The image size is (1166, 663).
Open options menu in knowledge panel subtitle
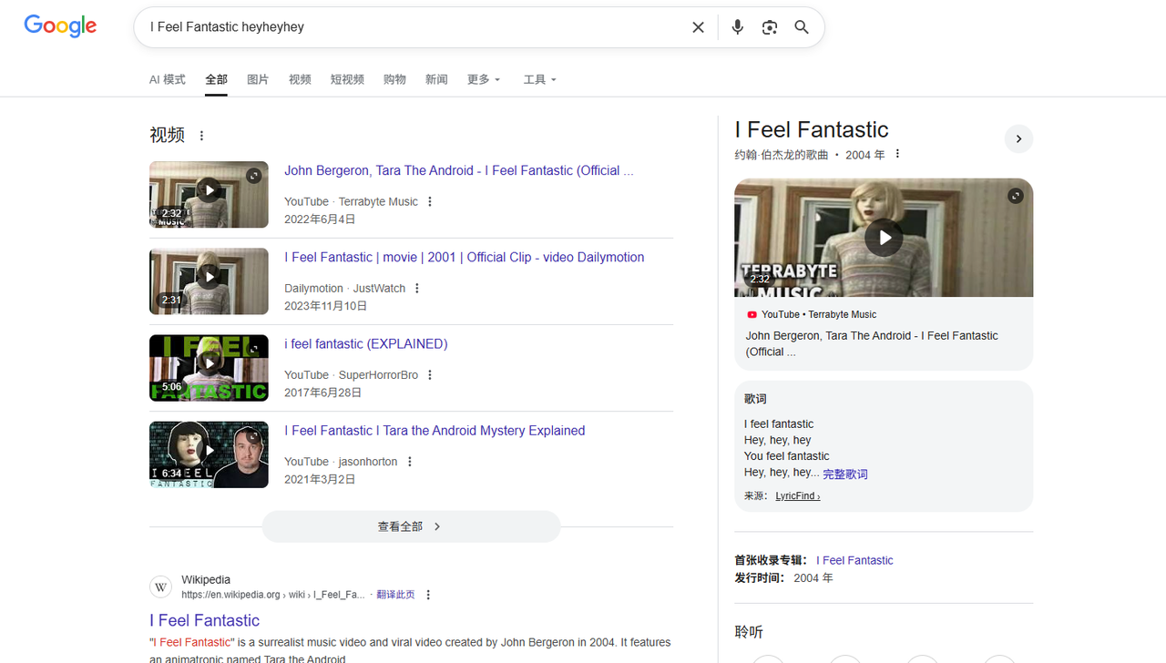(x=897, y=154)
